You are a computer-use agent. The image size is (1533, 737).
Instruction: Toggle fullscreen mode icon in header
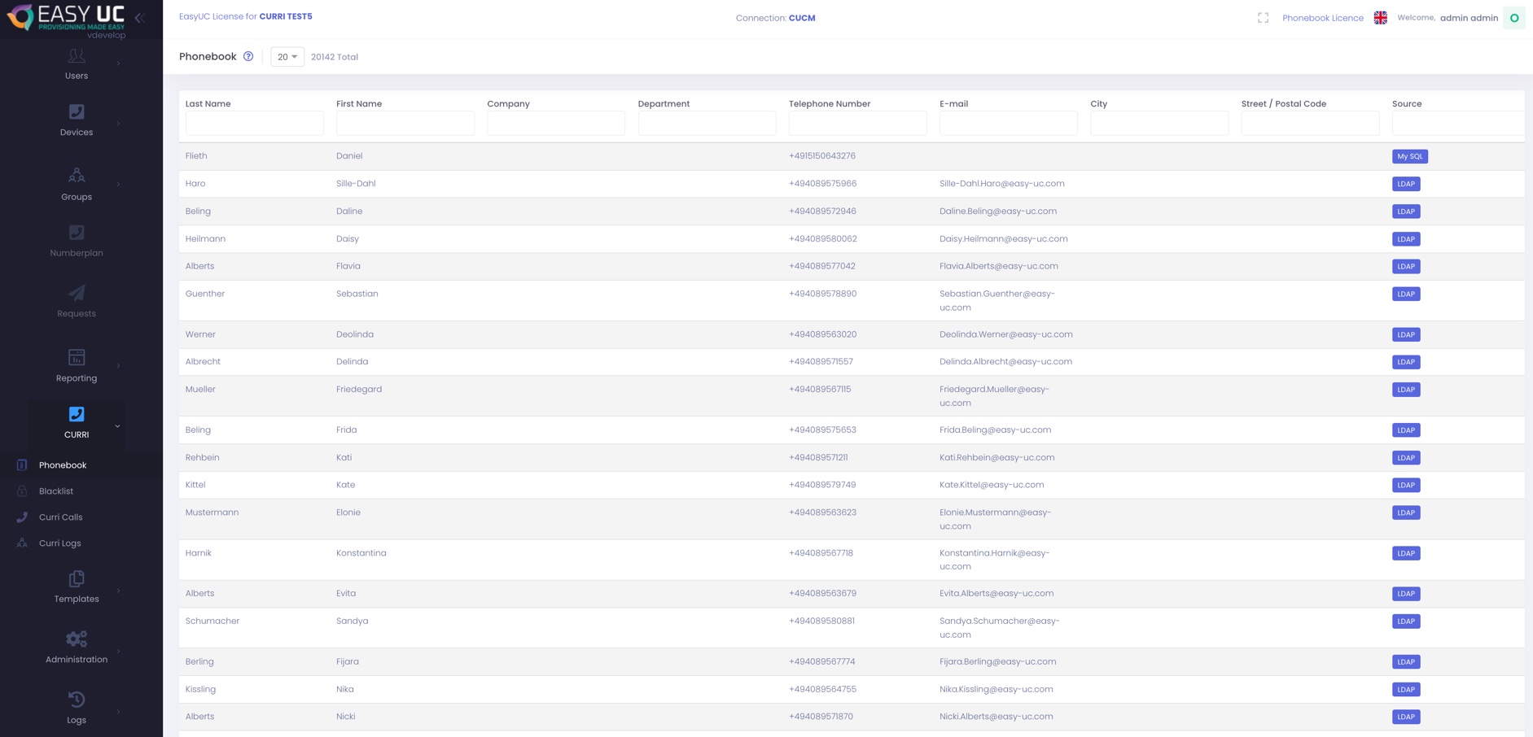pyautogui.click(x=1263, y=18)
